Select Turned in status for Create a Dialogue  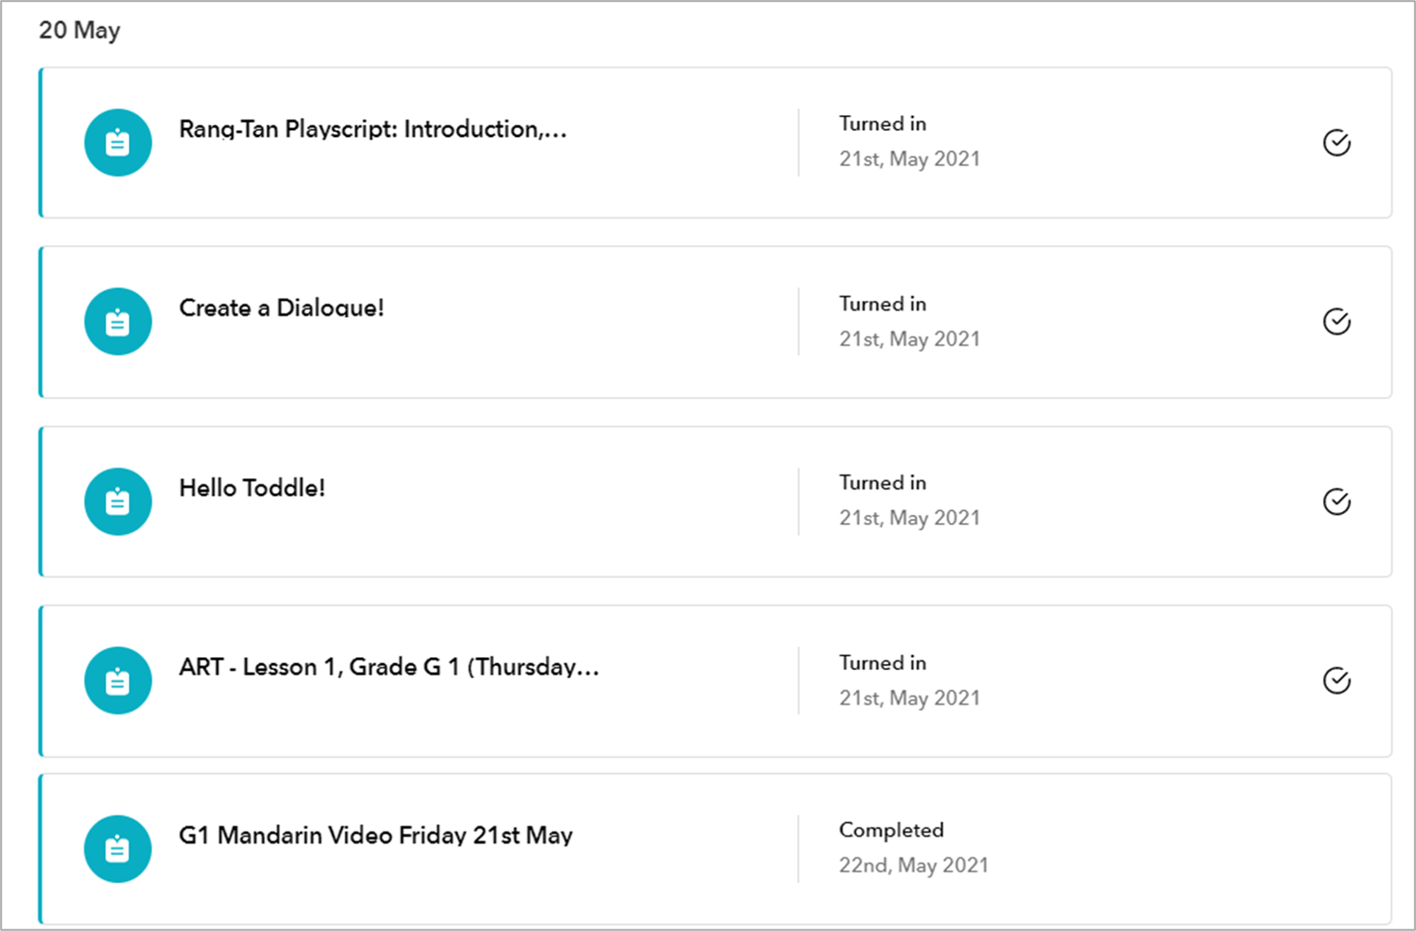883,304
